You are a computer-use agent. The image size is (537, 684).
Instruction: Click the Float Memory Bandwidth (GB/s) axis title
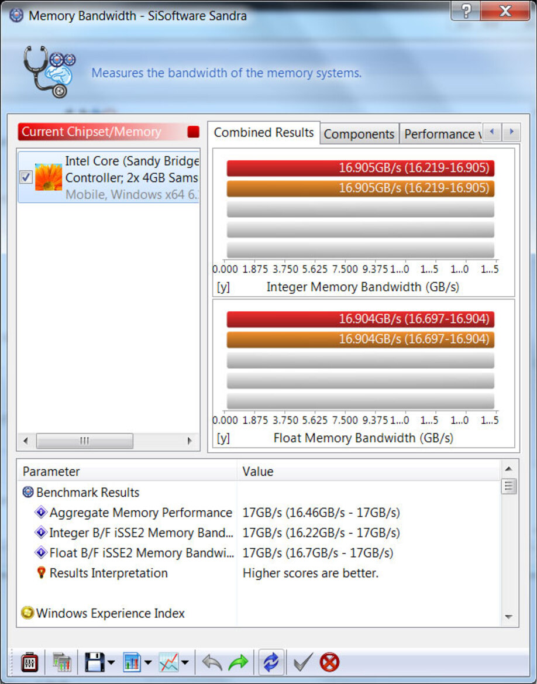pyautogui.click(x=363, y=438)
